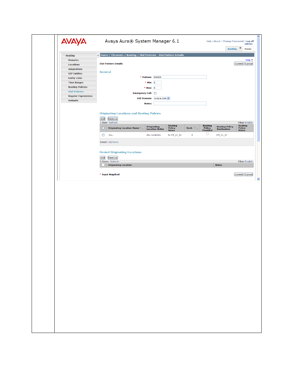This screenshot has height=379, width=293.
Task: Click the 'to CM_21_41' routing policy name cell
Action: coord(175,135)
